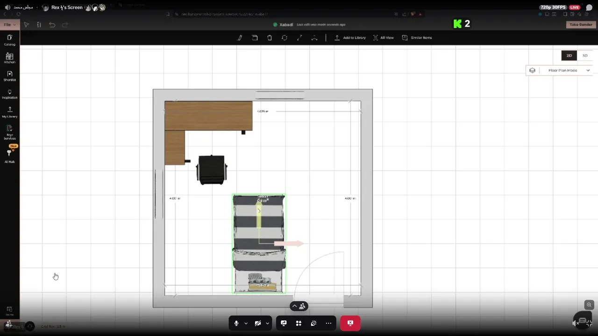Open the Inspiration sidebar panel

9,94
